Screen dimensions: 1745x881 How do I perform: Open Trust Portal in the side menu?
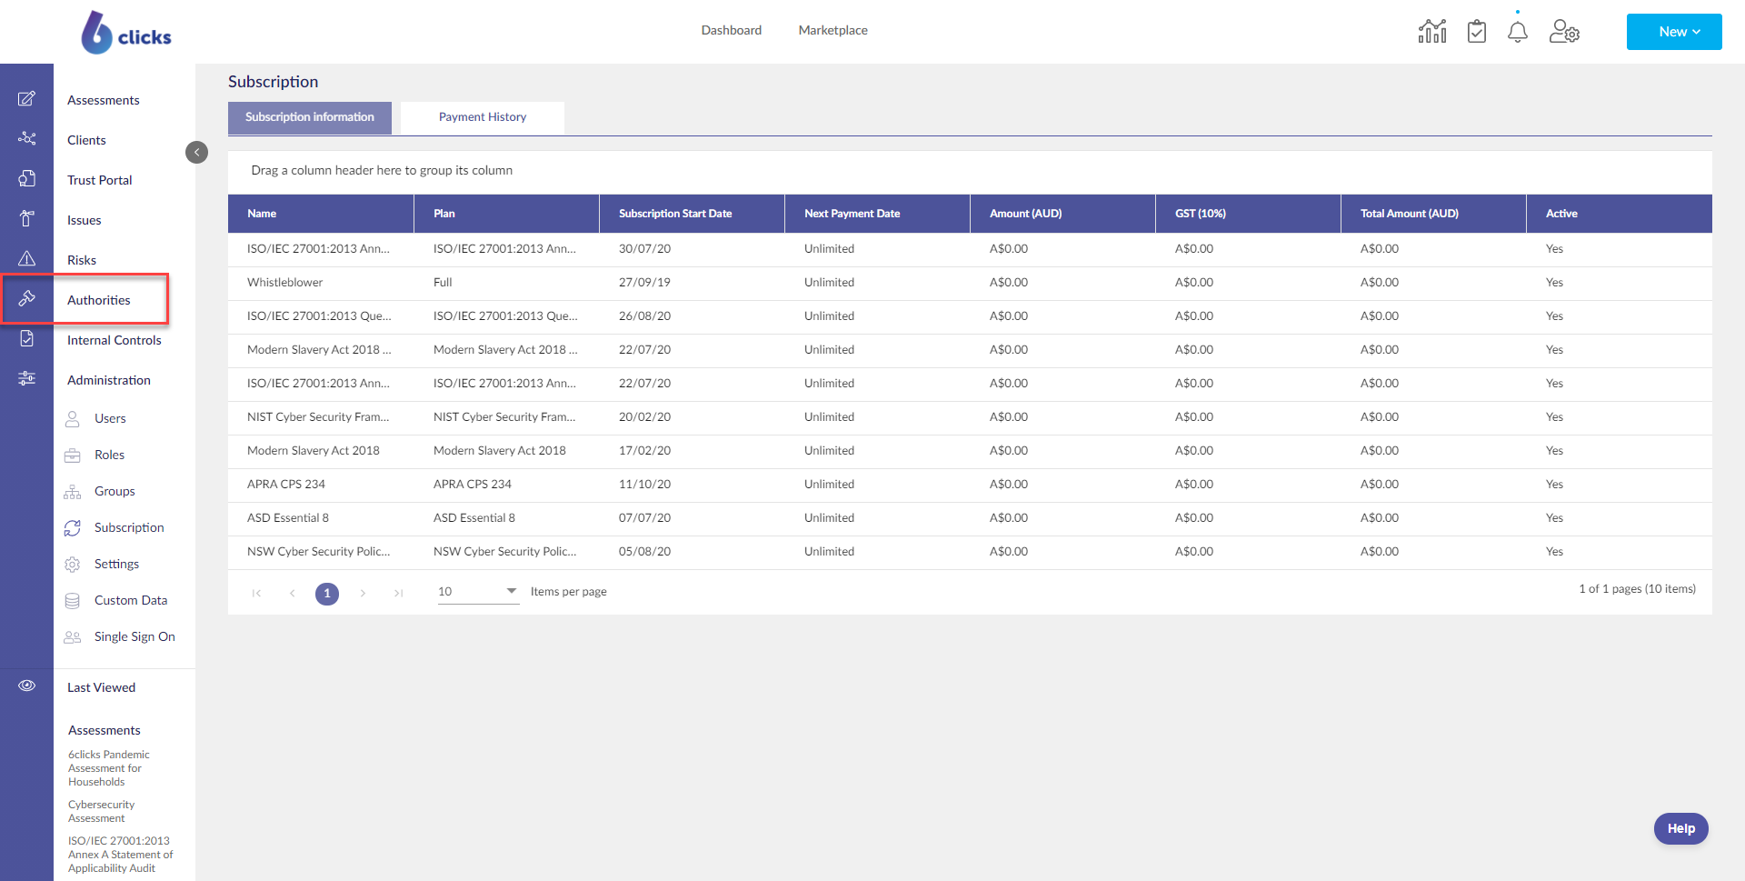pos(100,180)
